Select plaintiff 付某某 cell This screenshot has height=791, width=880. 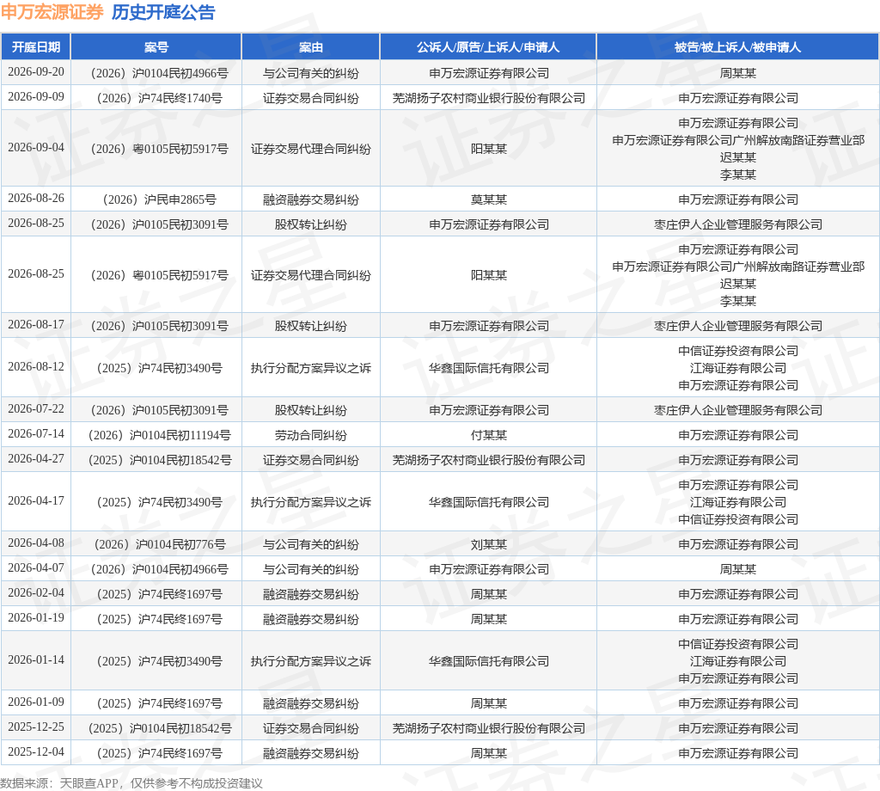pos(489,435)
